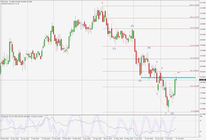Click the black current price tag on axis
Image resolution: width=206 pixels, height=140 pixels.
pos(202,80)
